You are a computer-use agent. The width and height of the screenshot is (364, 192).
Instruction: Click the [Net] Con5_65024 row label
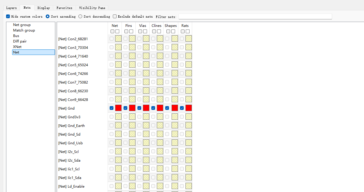(x=73, y=65)
